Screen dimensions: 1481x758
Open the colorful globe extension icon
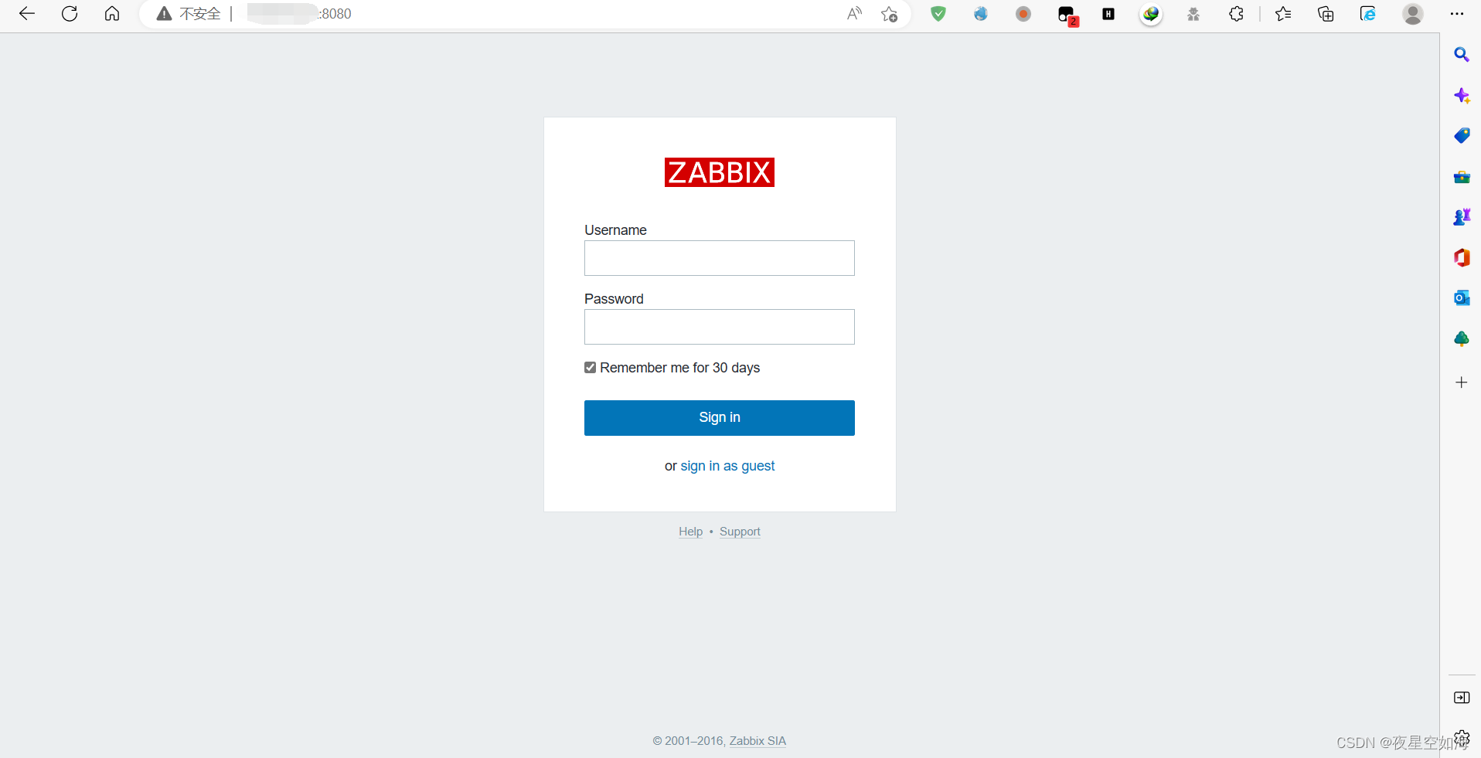[x=1151, y=14]
